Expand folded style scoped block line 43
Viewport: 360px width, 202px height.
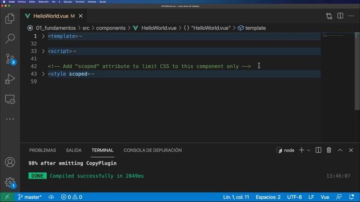43,74
